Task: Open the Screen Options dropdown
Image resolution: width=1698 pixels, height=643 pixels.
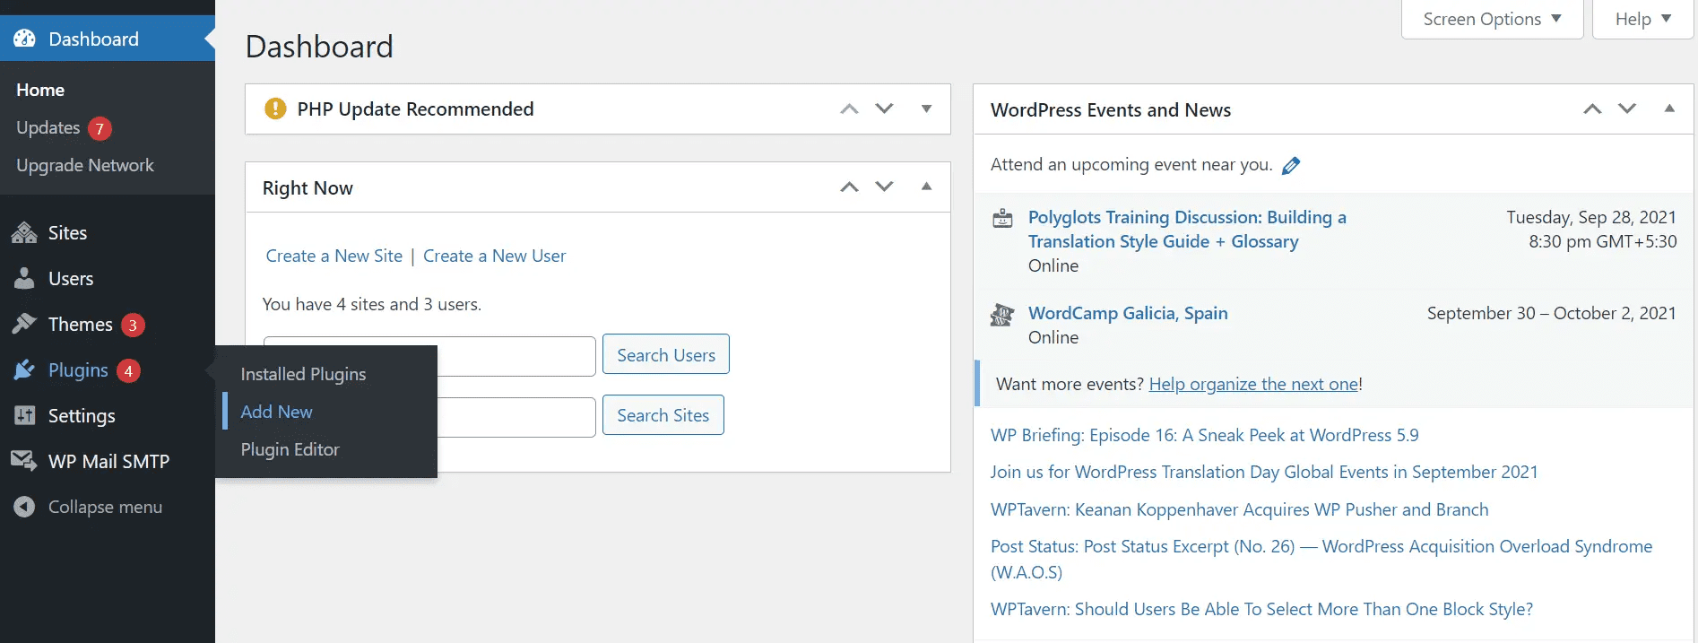Action: (1493, 19)
